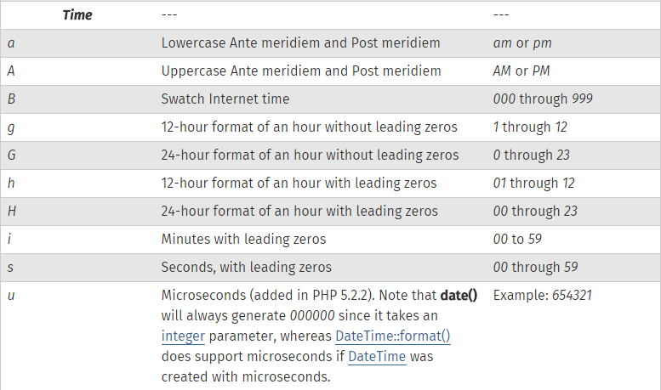Click the 'Seconds, with leading zeros' description
Screen dimensions: 661x390
(246, 268)
